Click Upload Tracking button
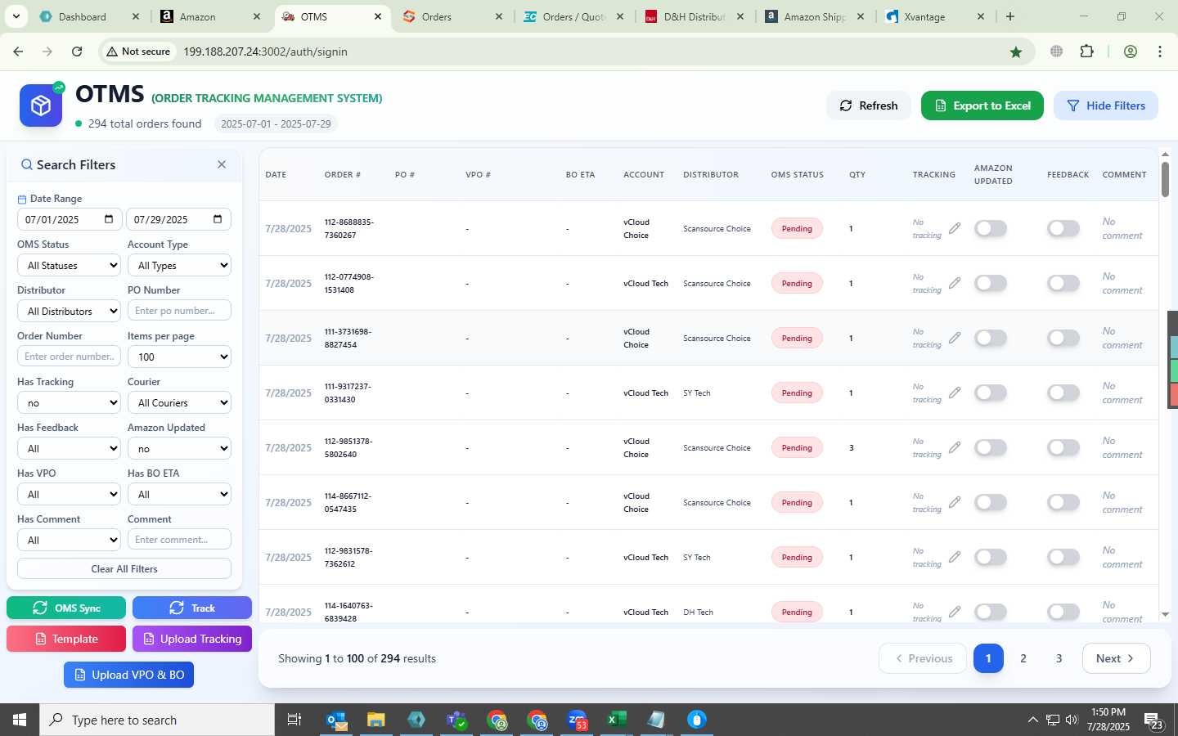Viewport: 1178px width, 736px height. (x=192, y=639)
